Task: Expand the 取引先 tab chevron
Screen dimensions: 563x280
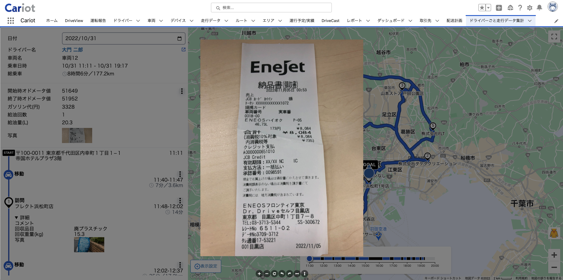Action: (x=437, y=21)
